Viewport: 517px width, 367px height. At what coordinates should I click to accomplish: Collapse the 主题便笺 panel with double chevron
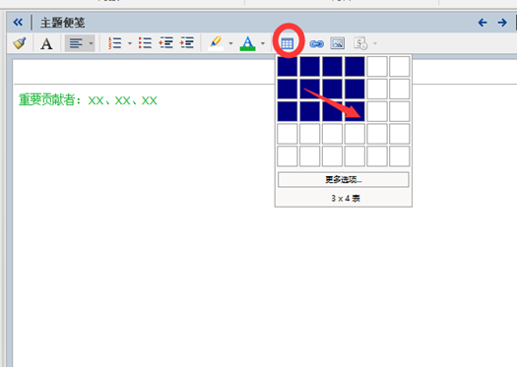coord(18,23)
